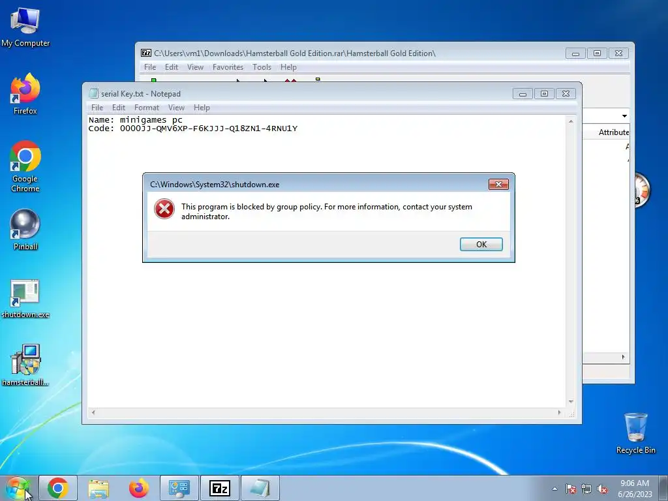Select the hamsterball installer desktop icon
668x501 pixels.
(25, 365)
